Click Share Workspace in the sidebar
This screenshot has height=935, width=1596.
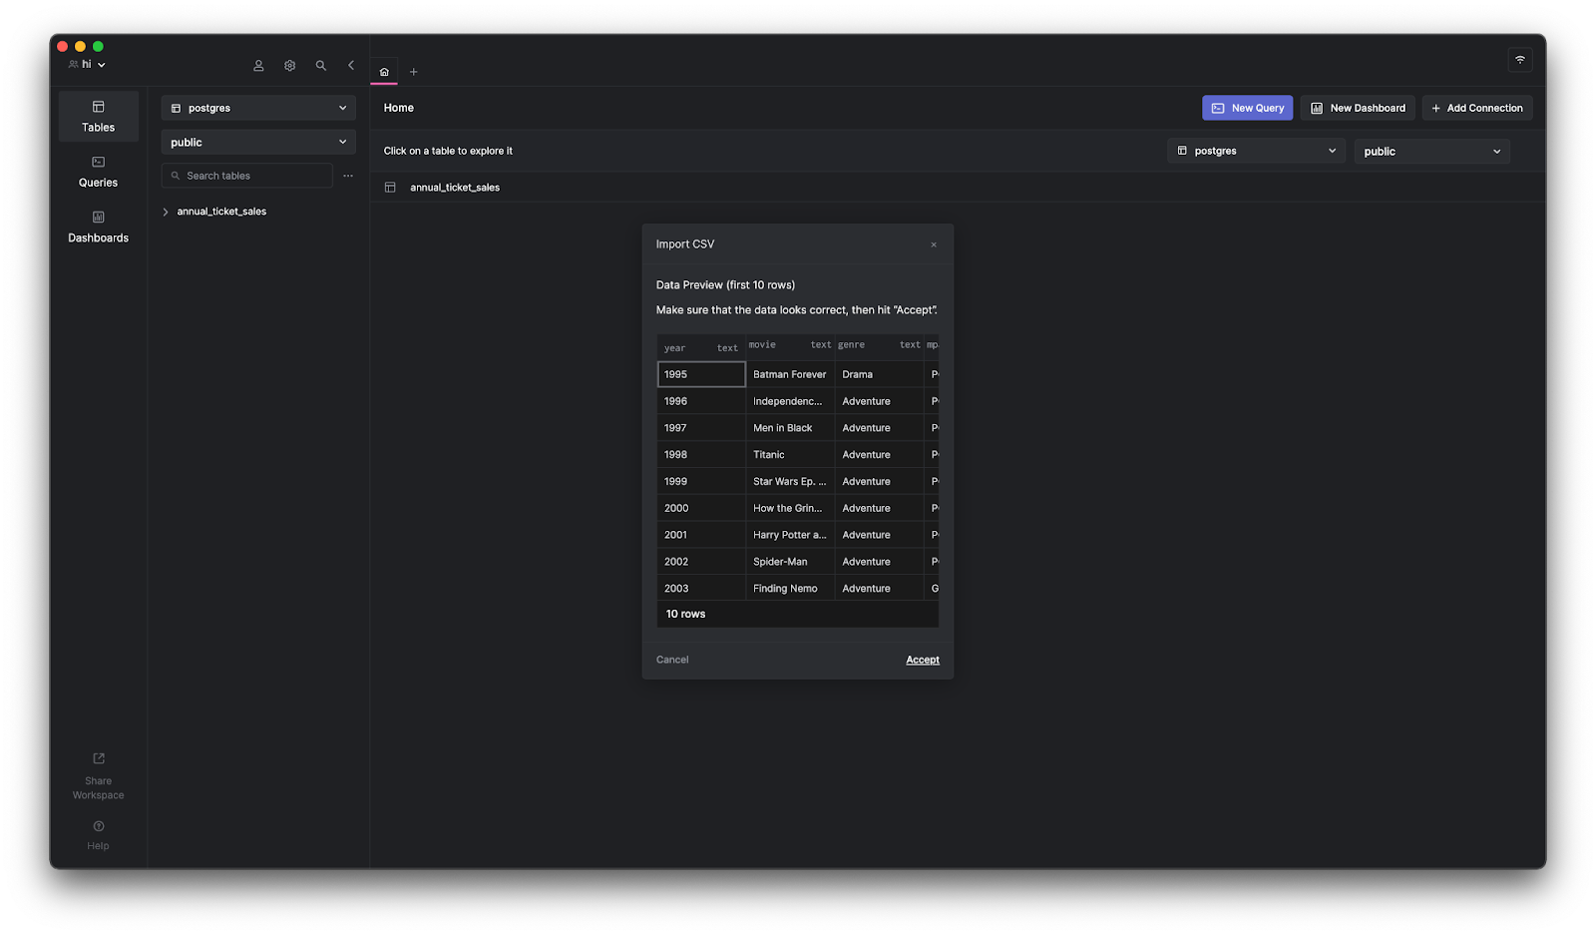pyautogui.click(x=99, y=776)
